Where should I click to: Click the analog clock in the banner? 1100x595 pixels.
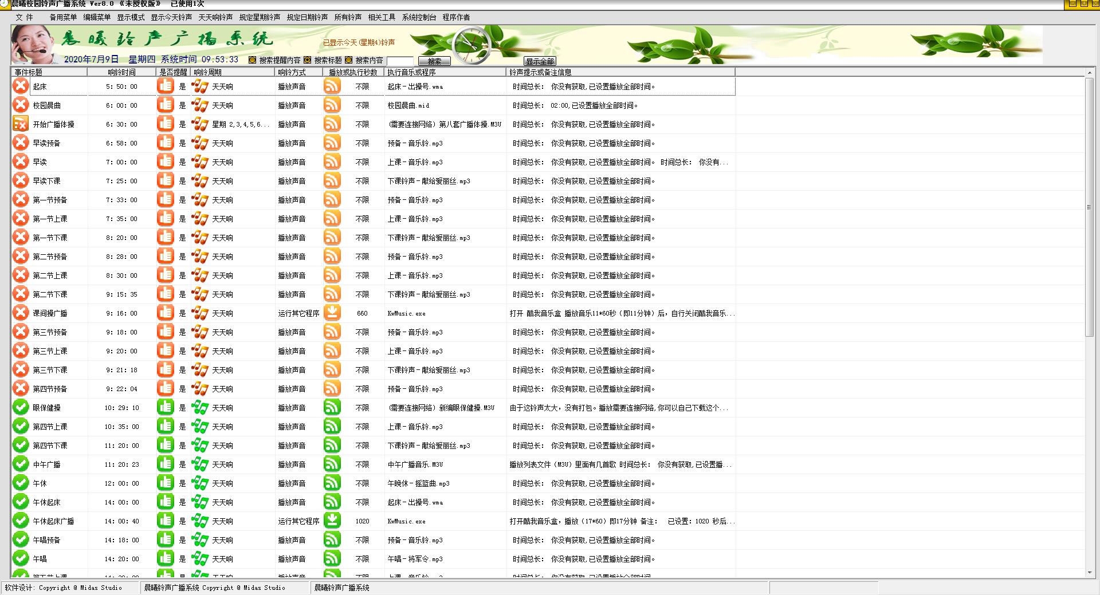tap(472, 45)
